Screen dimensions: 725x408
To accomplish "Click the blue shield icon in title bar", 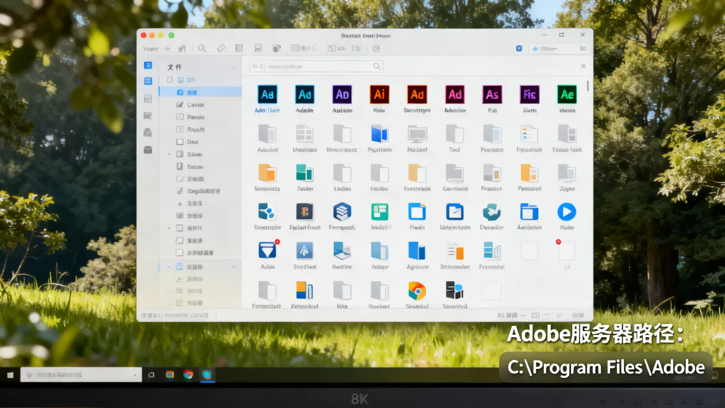I will [519, 49].
